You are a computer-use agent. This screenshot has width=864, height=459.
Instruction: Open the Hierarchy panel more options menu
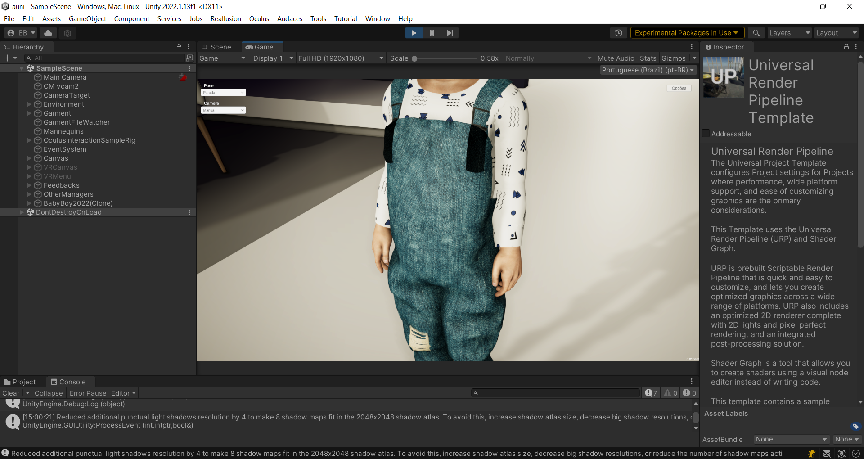[x=189, y=47]
